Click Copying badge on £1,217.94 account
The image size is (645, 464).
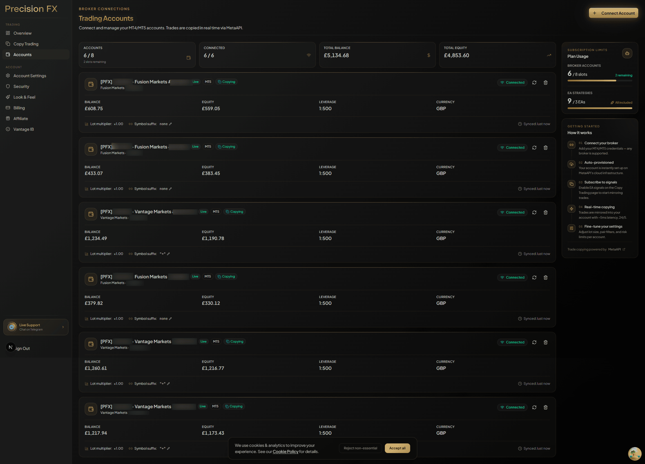234,406
